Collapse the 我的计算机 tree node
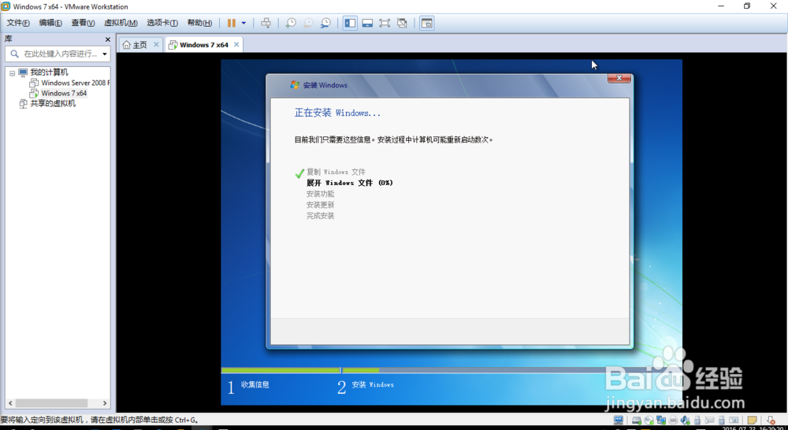 [x=12, y=72]
